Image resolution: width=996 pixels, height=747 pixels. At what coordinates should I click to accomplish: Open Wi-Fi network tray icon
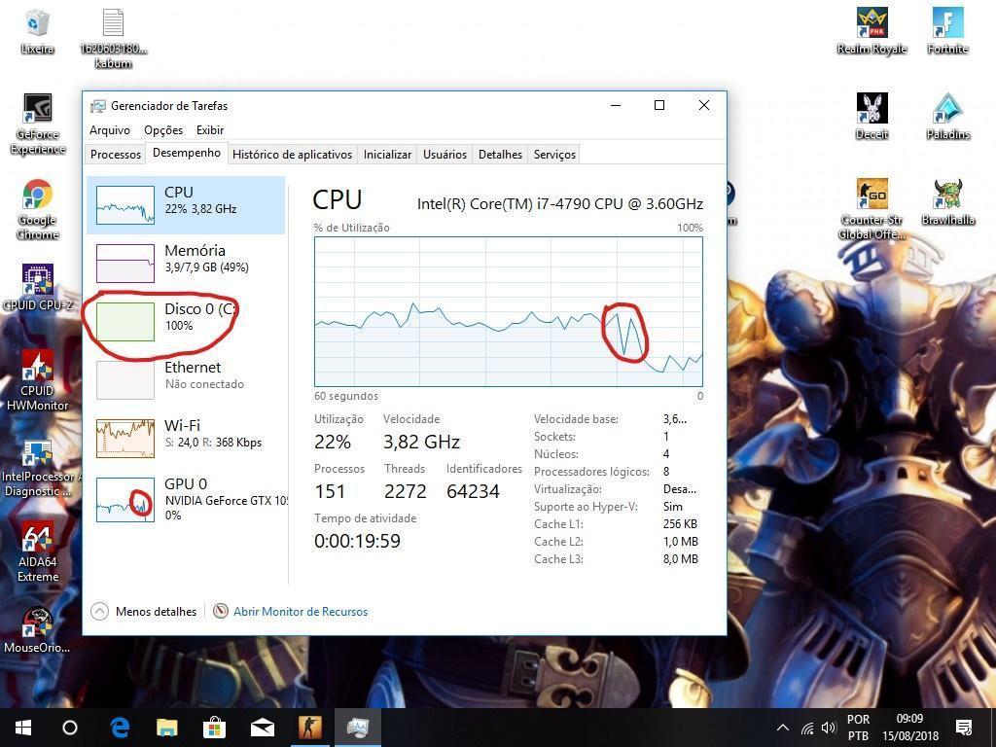807,728
